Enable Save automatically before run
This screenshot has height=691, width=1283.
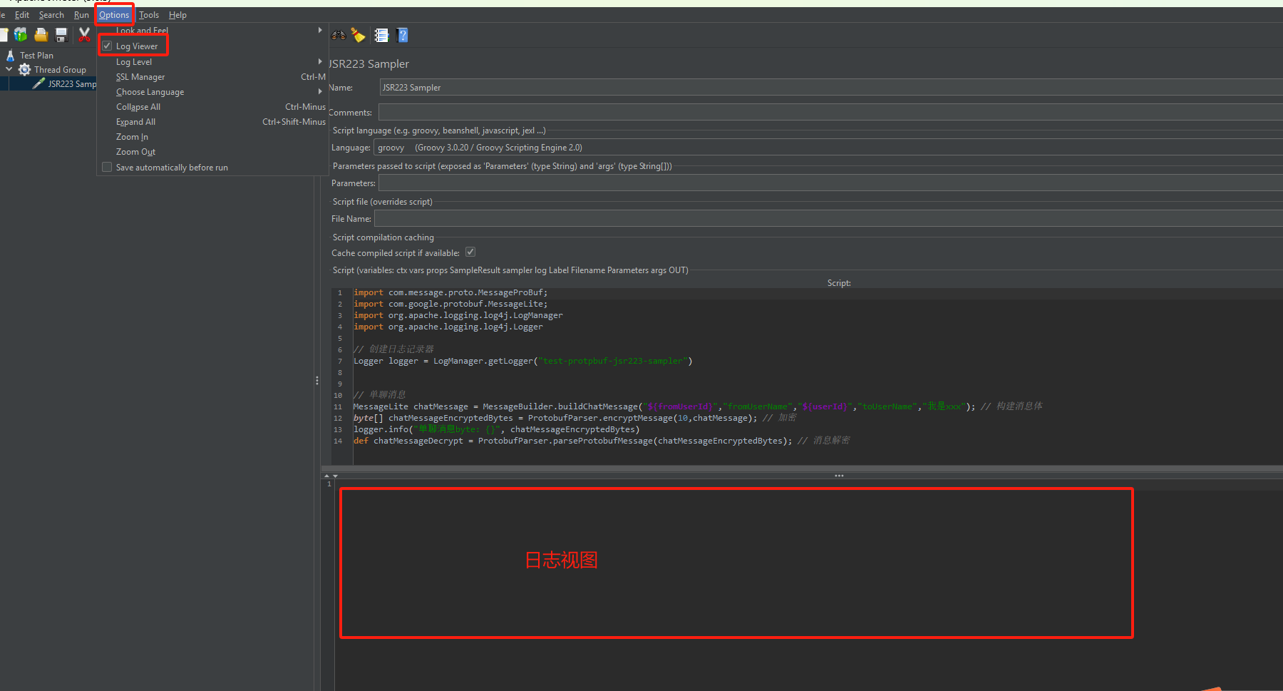click(107, 167)
